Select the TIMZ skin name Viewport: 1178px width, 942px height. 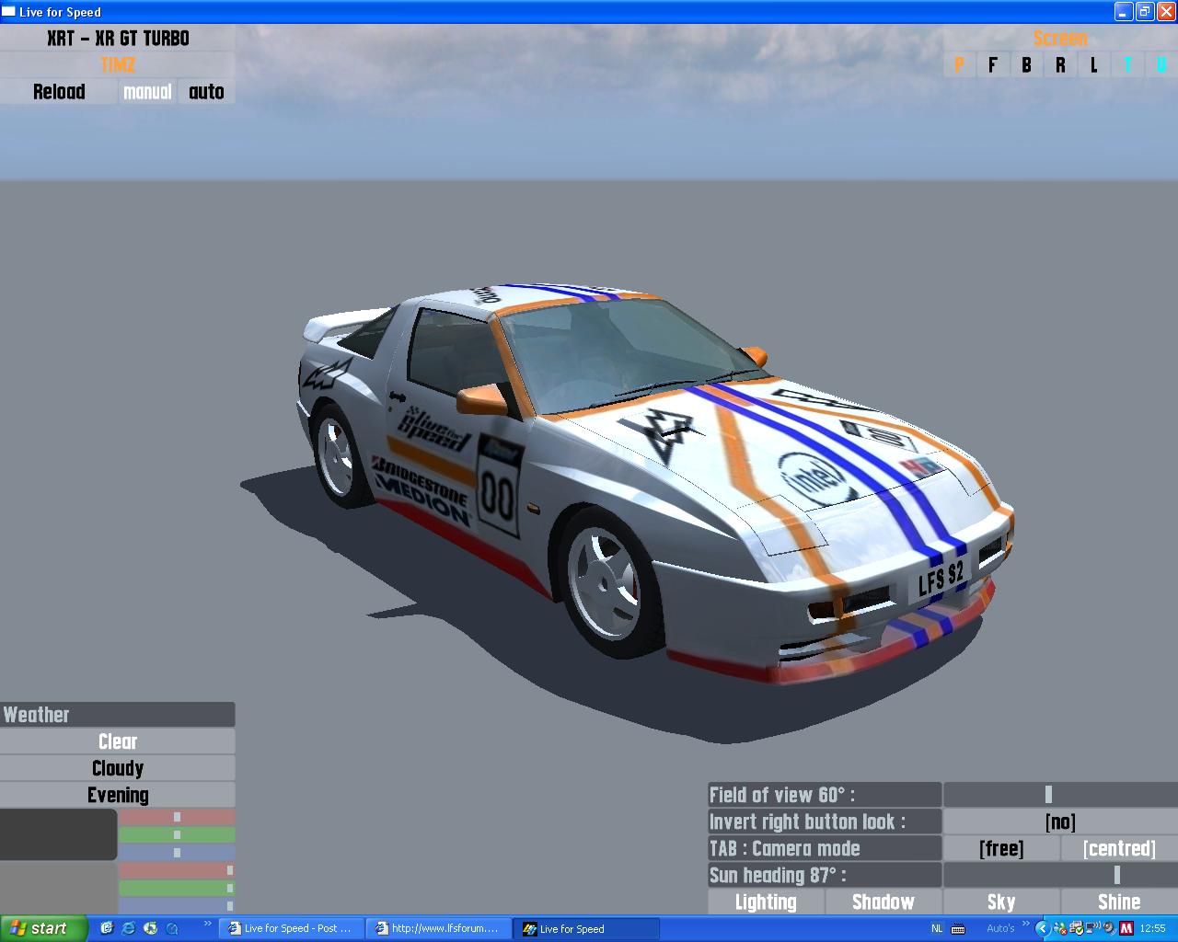(118, 65)
